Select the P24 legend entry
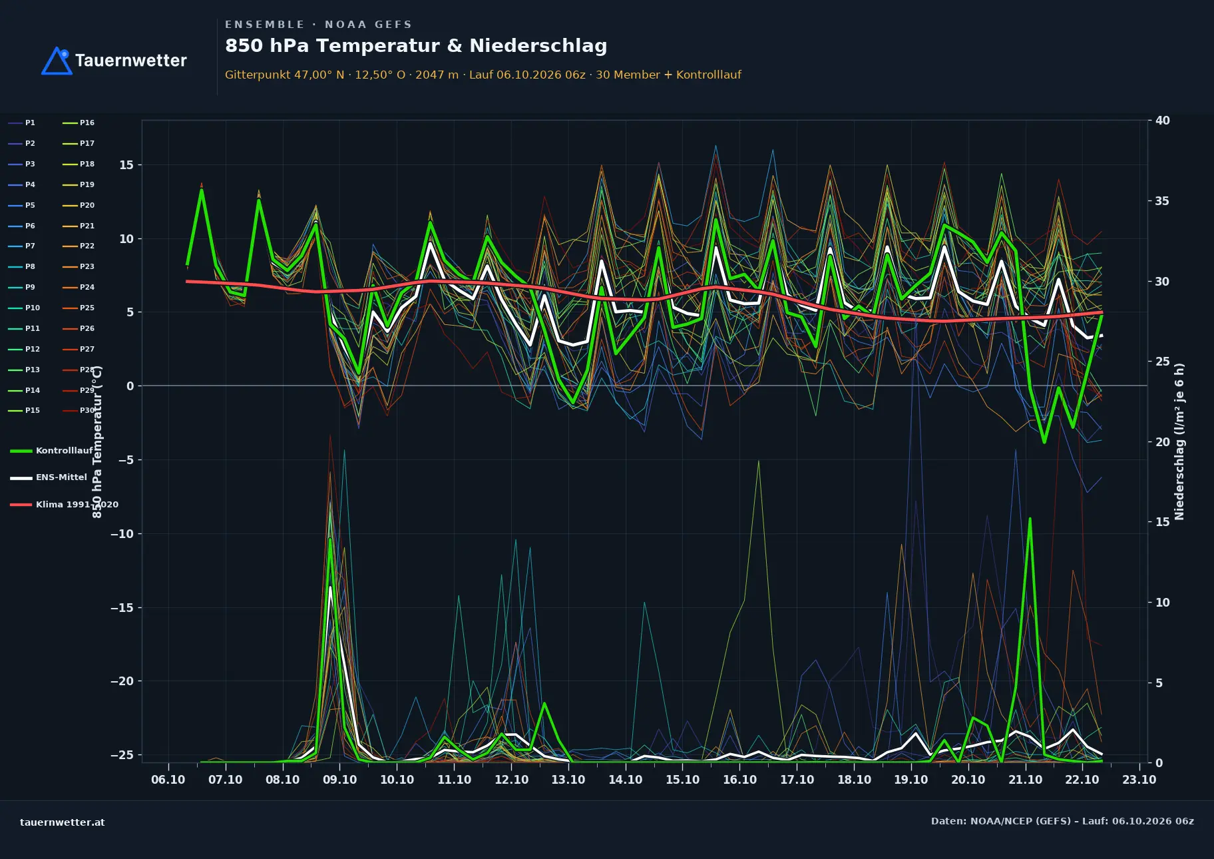The image size is (1214, 859). [x=79, y=287]
